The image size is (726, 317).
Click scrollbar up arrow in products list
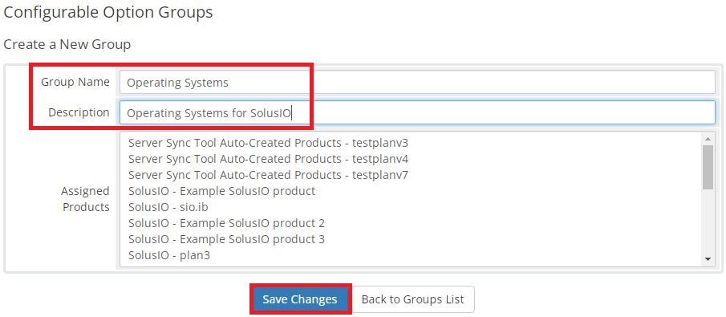(708, 139)
